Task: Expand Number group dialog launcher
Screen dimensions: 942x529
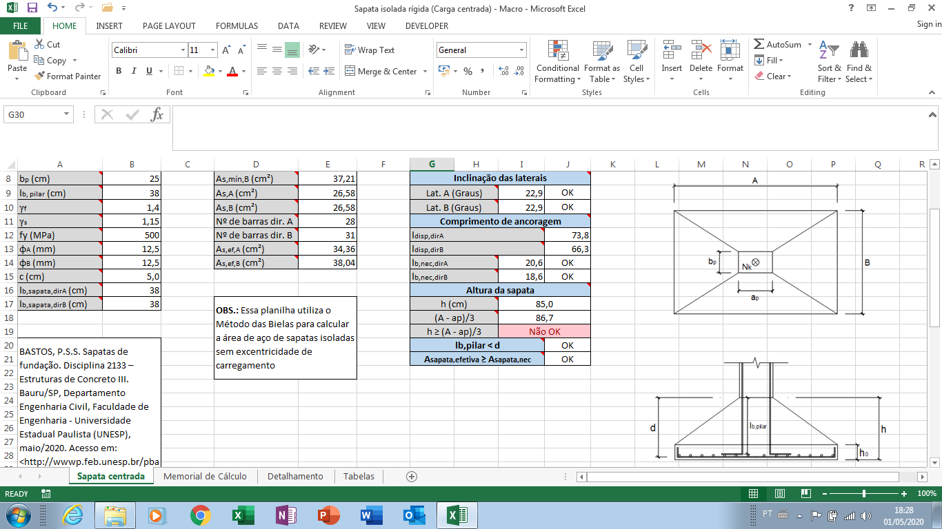Action: [x=526, y=92]
